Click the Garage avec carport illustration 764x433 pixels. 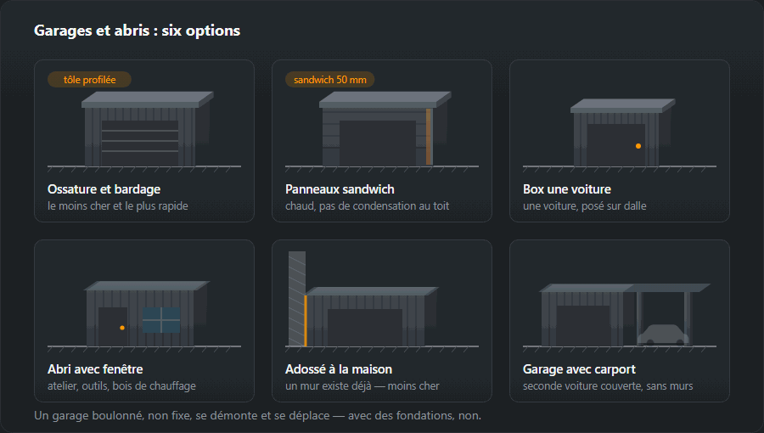620,318
